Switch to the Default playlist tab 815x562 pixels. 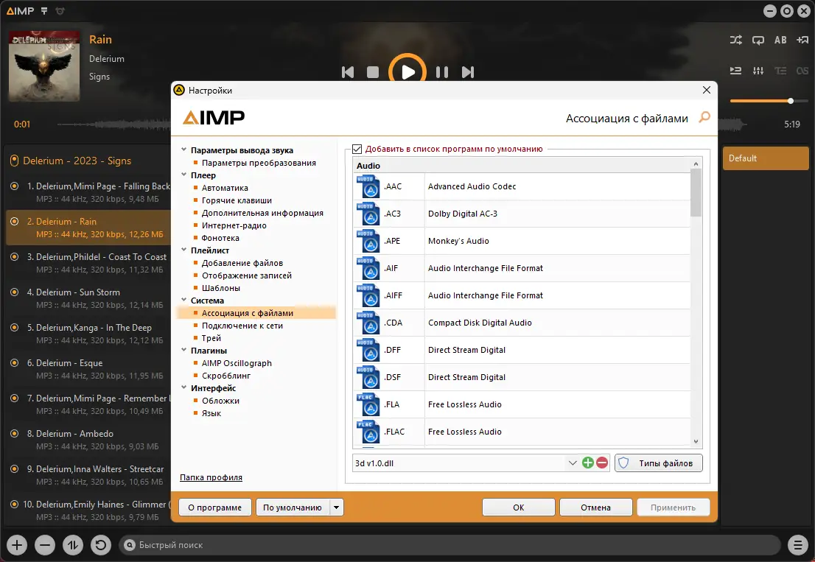(765, 158)
